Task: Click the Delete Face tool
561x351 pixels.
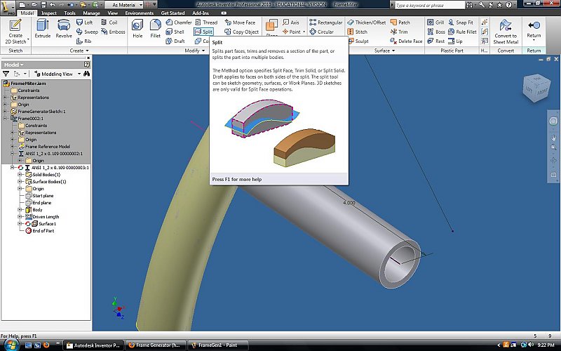Action: (x=407, y=41)
